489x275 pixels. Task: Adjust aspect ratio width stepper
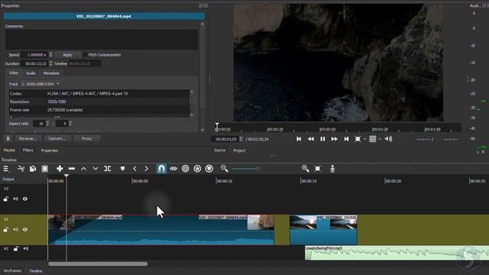click(x=47, y=124)
